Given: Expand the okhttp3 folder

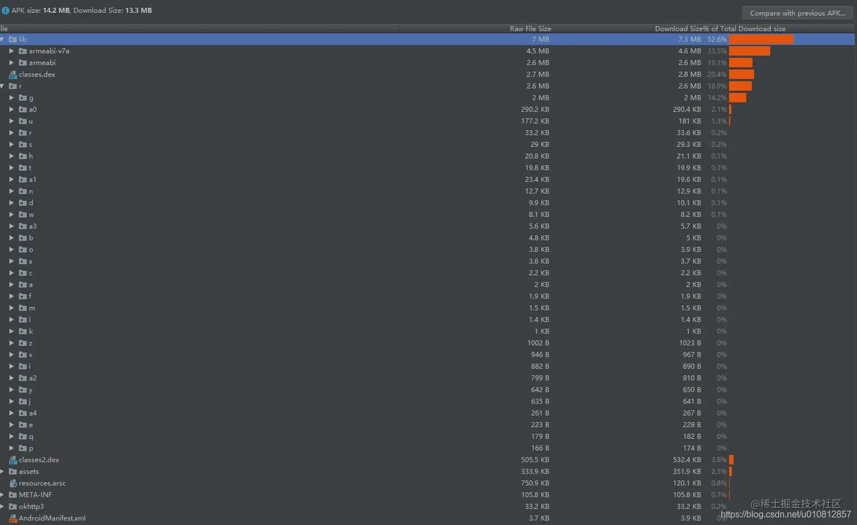Looking at the screenshot, I should coord(2,506).
